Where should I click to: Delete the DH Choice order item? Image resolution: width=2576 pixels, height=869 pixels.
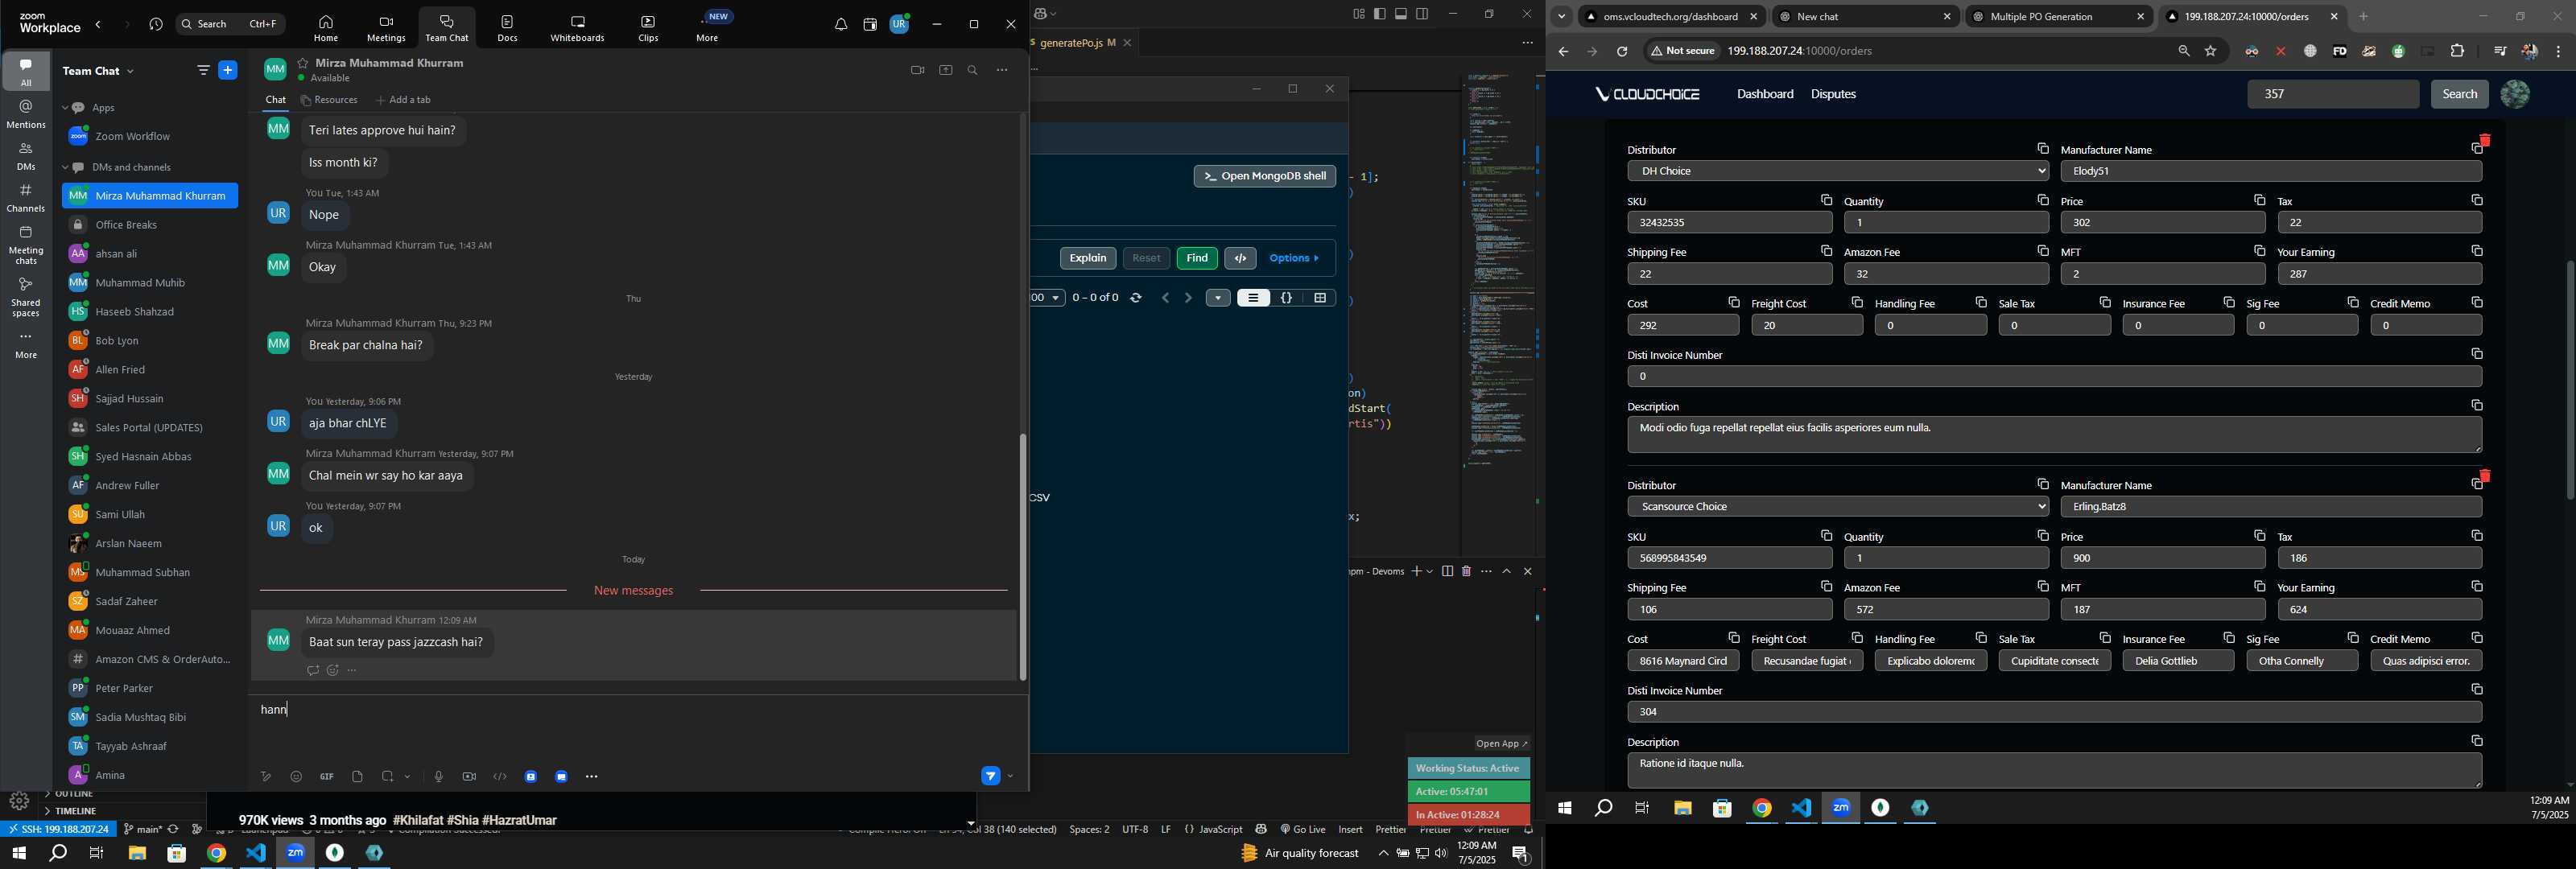[2485, 141]
